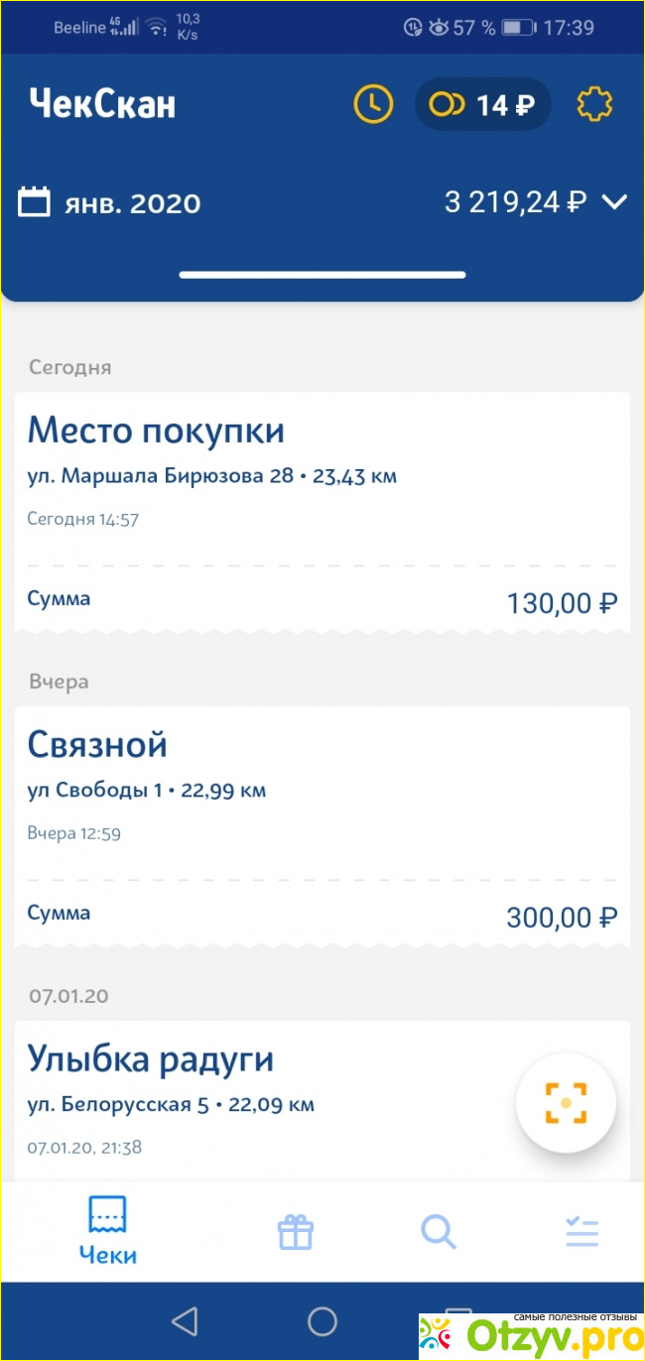This screenshot has width=645, height=1361.
Task: Tap the 130,00 ₽ sum amount
Action: 563,602
